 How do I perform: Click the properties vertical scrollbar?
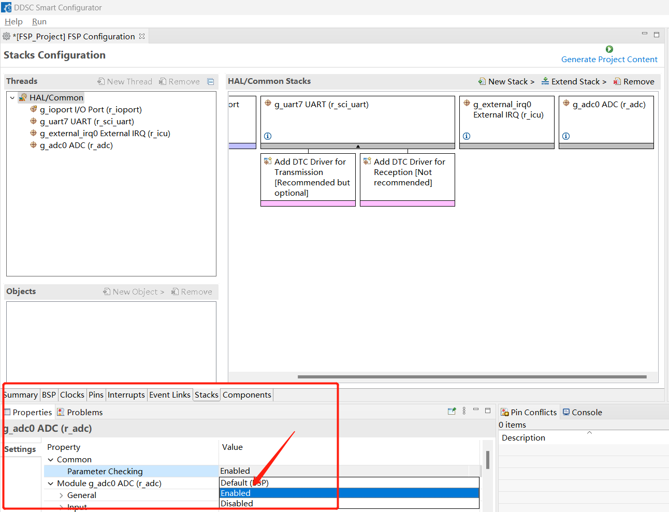click(488, 460)
